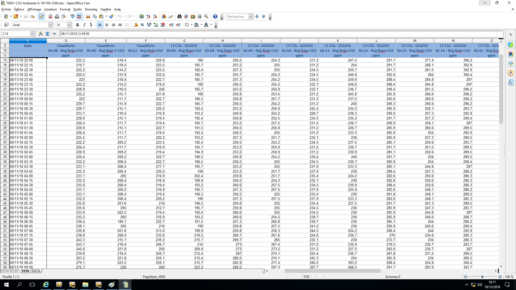This screenshot has width=516, height=290.
Task: Open the Fichier menu
Action: (x=6, y=9)
